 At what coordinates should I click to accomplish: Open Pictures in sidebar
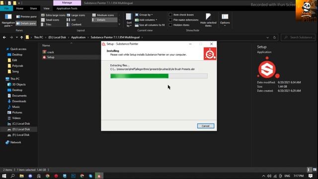tap(17, 112)
